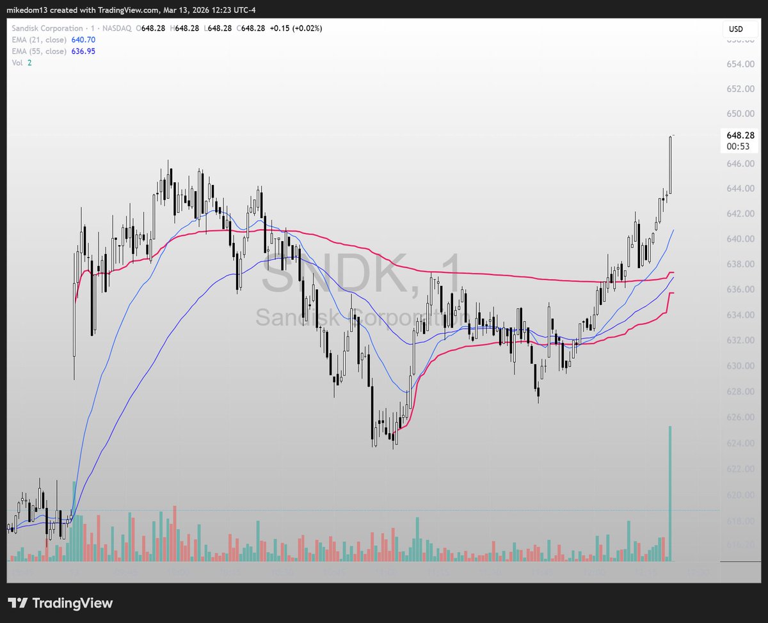This screenshot has width=768, height=623.
Task: Click the 650.00 price axis label
Action: point(740,114)
